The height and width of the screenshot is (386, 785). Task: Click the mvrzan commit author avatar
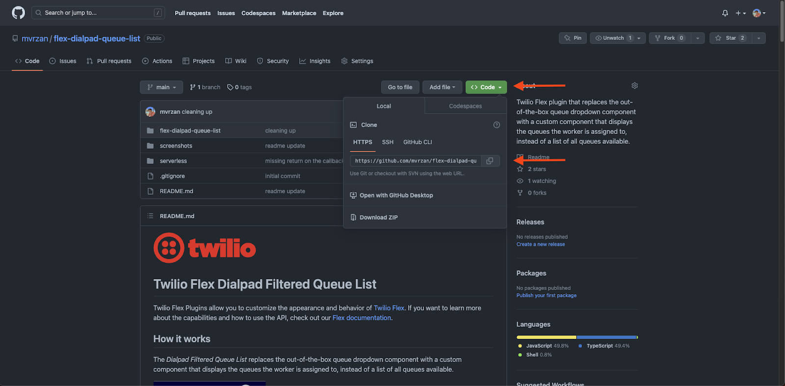point(151,112)
